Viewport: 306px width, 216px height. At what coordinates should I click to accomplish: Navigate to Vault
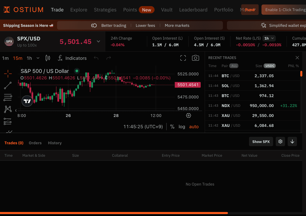(x=167, y=10)
